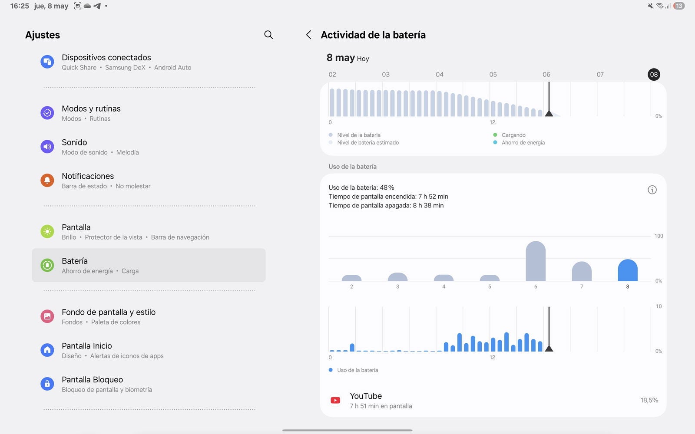Select the day 7 usage bar
The image size is (695, 434).
(582, 271)
